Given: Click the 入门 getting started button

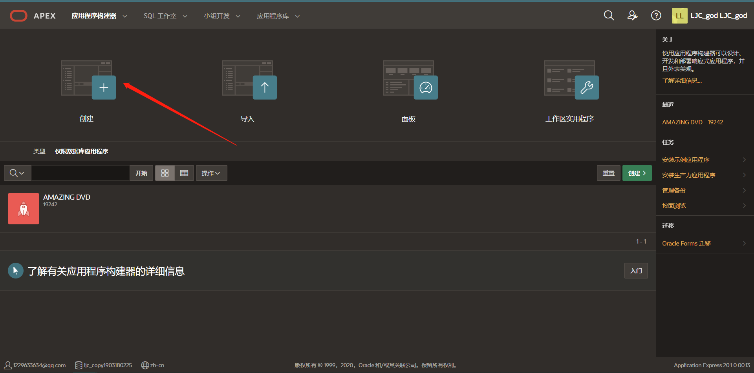Looking at the screenshot, I should (636, 271).
